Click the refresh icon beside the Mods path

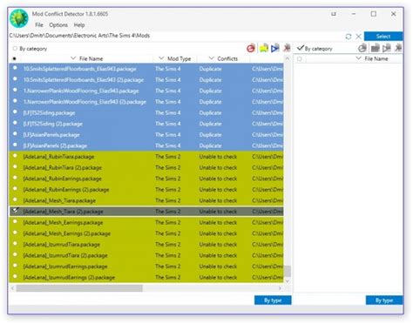tap(349, 37)
